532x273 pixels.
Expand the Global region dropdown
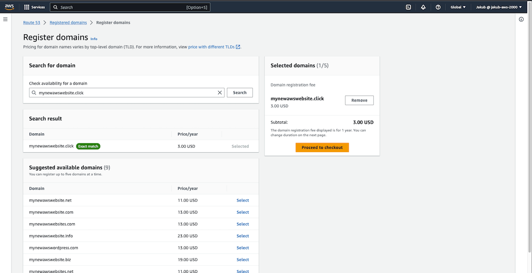458,7
